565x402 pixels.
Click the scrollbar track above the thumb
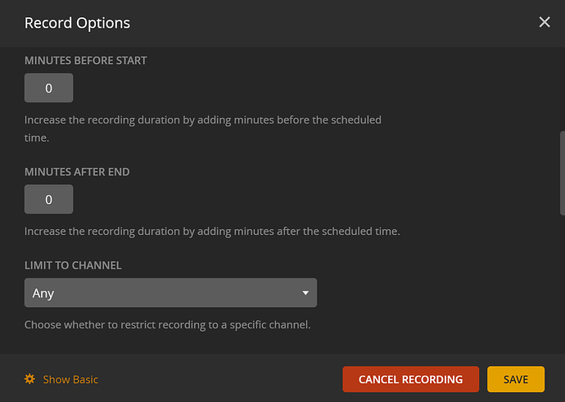[x=560, y=90]
